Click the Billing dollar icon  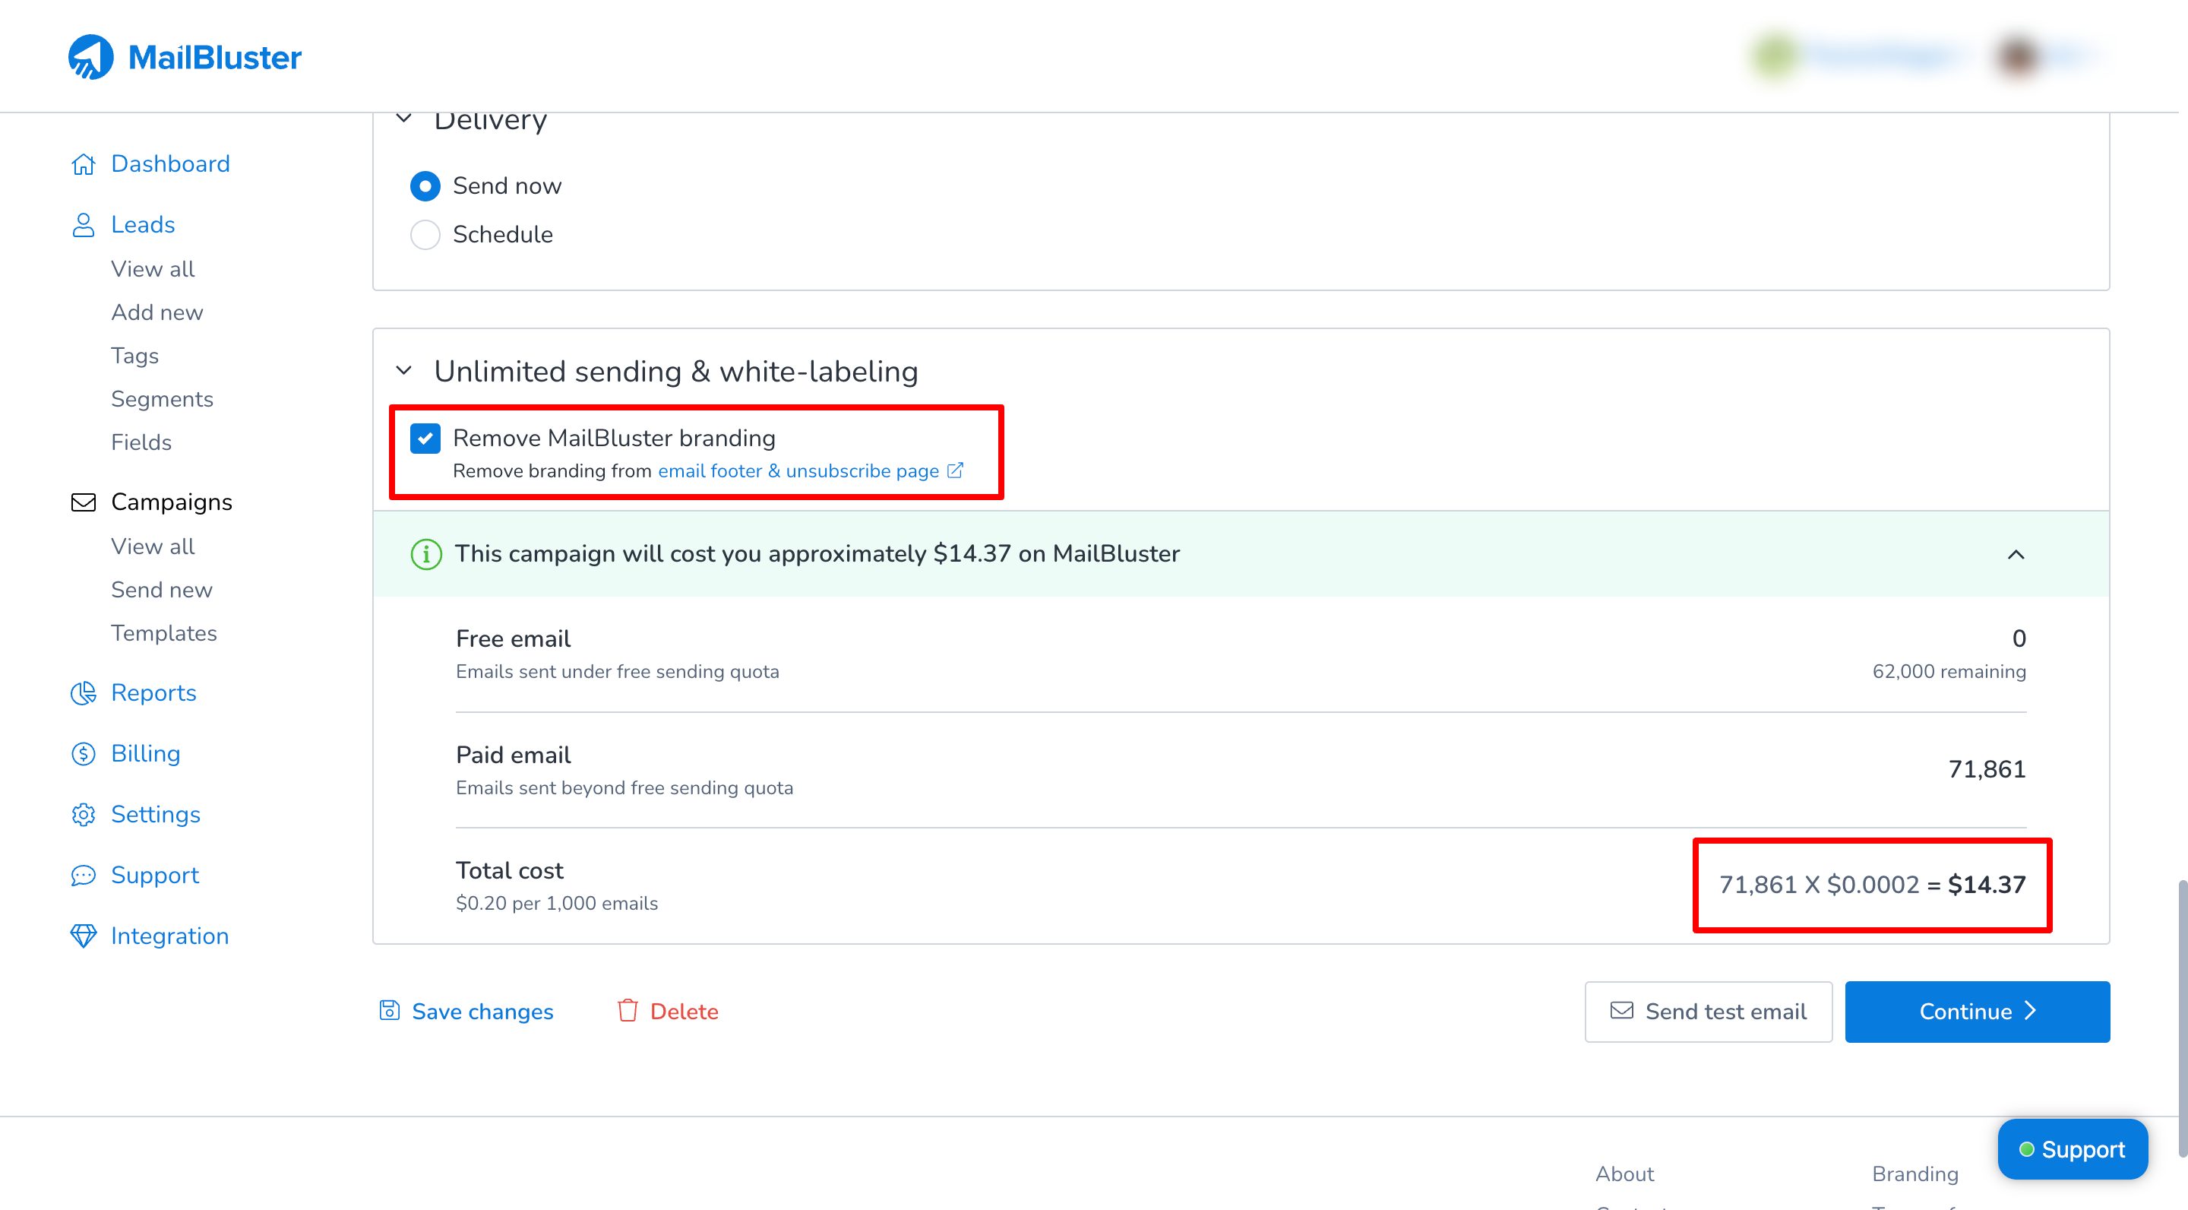(84, 754)
